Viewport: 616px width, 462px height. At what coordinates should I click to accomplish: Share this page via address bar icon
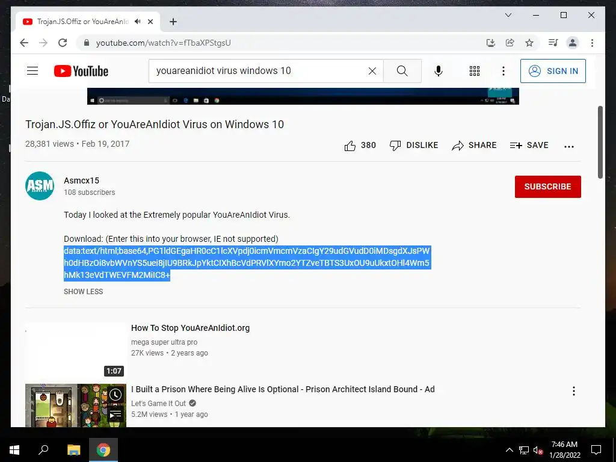pyautogui.click(x=510, y=43)
